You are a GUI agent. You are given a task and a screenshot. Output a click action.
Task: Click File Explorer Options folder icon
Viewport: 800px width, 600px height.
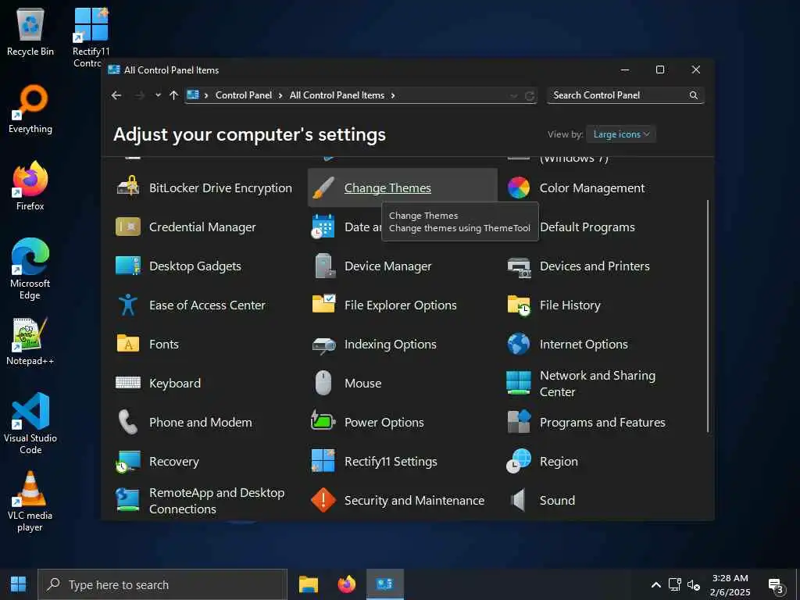(323, 305)
